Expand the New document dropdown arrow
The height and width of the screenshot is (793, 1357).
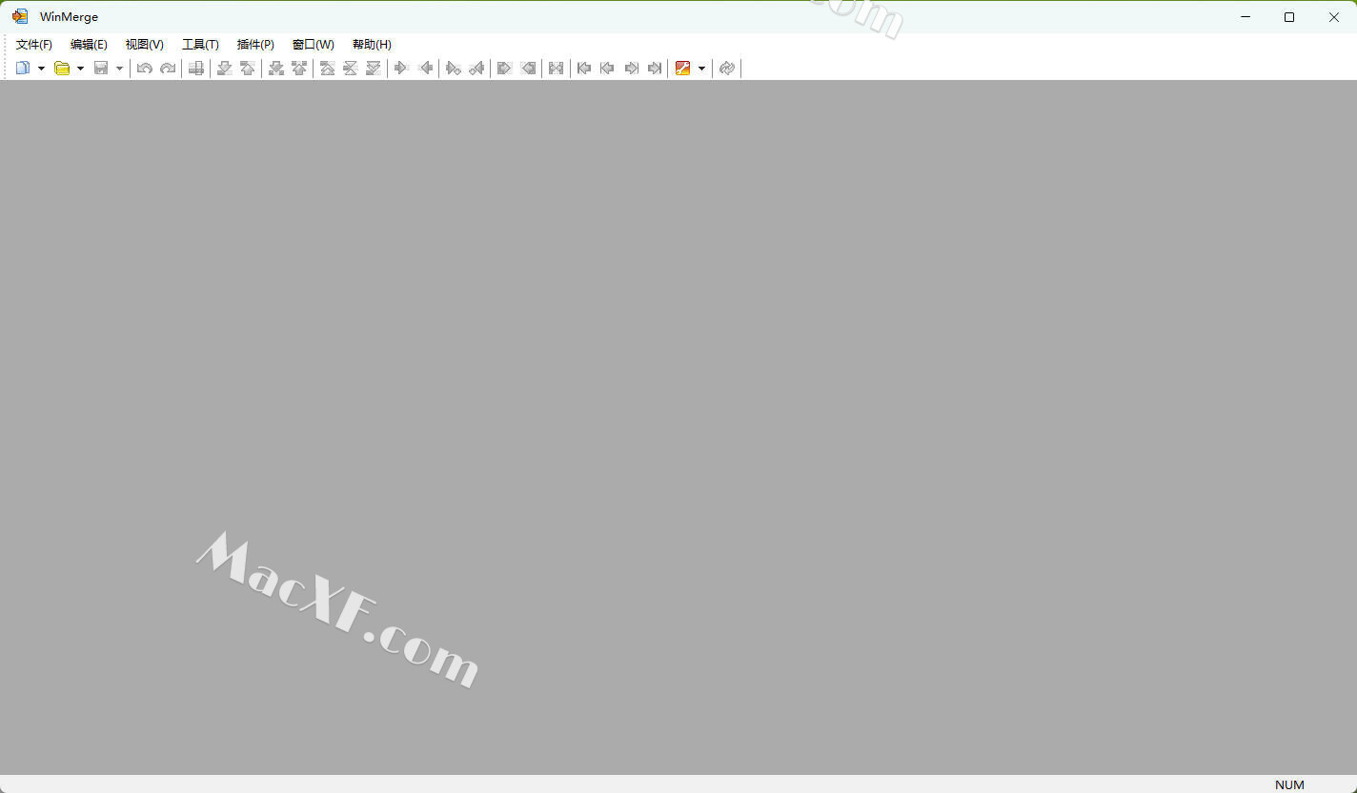point(41,69)
